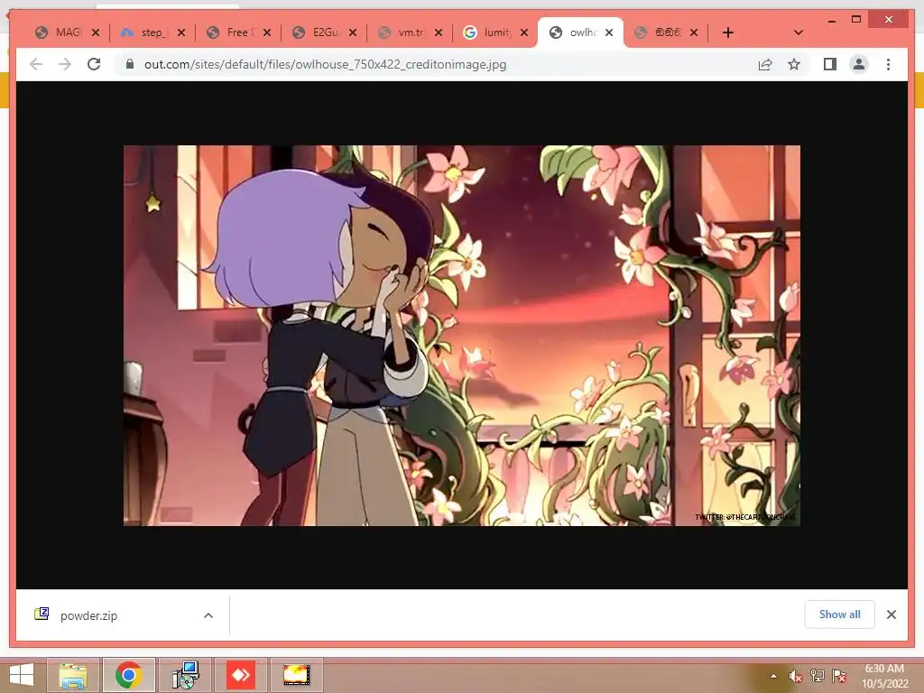The image size is (924, 693).
Task: Click the Owl House image
Action: (x=461, y=336)
